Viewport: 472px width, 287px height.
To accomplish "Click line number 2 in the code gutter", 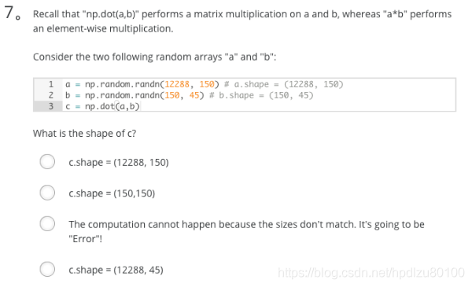I will pos(51,95).
